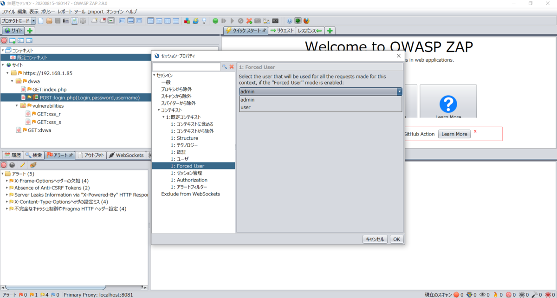
Task: Open Options via the gear icon
Action: (83, 21)
